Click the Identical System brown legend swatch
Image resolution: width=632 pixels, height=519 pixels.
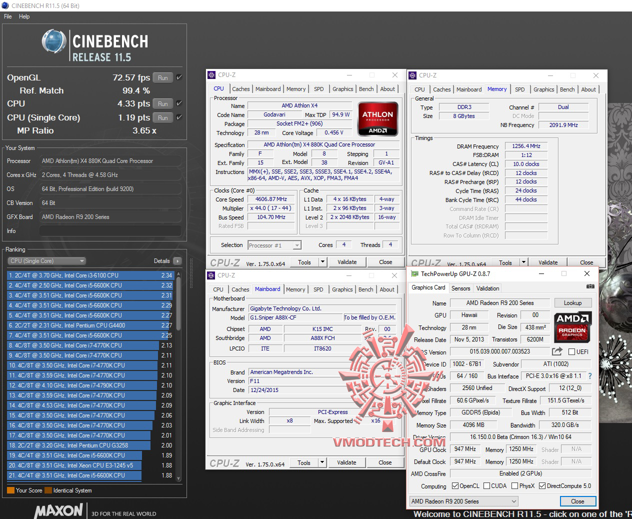tap(48, 490)
